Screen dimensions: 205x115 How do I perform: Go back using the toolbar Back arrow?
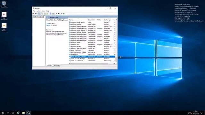[x=33, y=13]
